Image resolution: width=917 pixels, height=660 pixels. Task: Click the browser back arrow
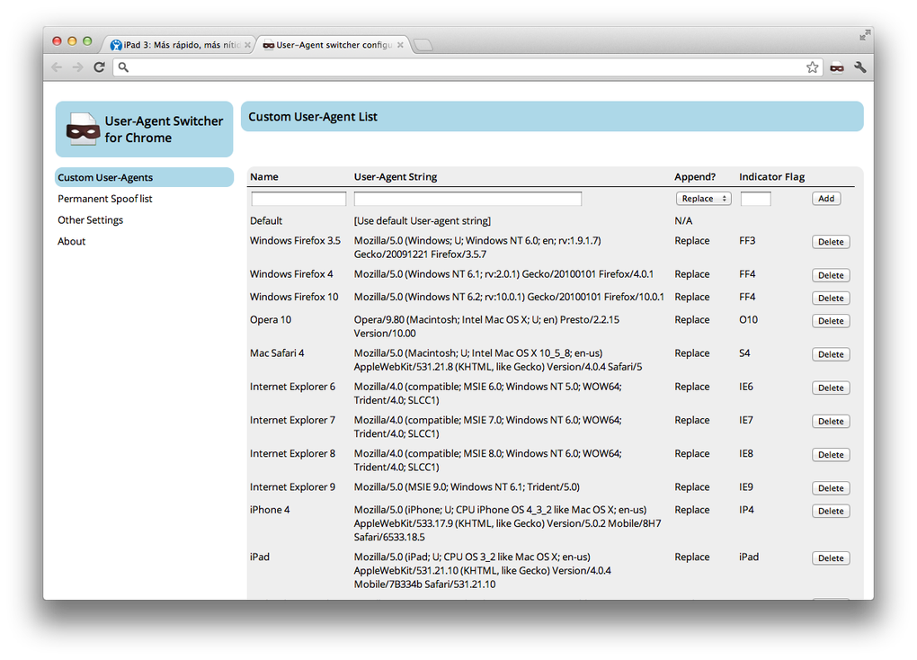tap(57, 67)
